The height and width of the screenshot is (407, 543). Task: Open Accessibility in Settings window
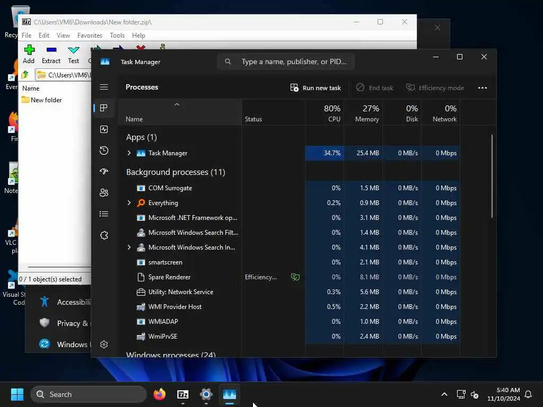(65, 302)
